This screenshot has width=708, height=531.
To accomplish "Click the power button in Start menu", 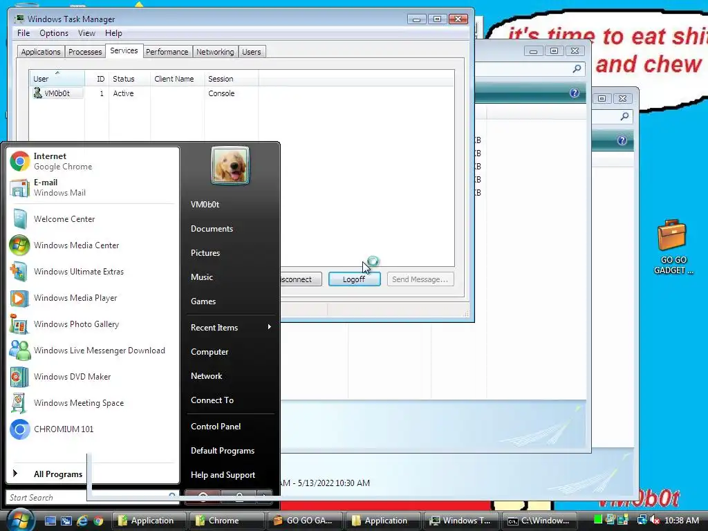I will point(203,496).
